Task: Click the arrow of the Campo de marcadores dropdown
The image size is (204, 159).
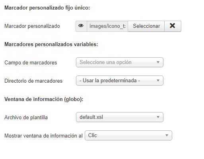Action: (158, 62)
